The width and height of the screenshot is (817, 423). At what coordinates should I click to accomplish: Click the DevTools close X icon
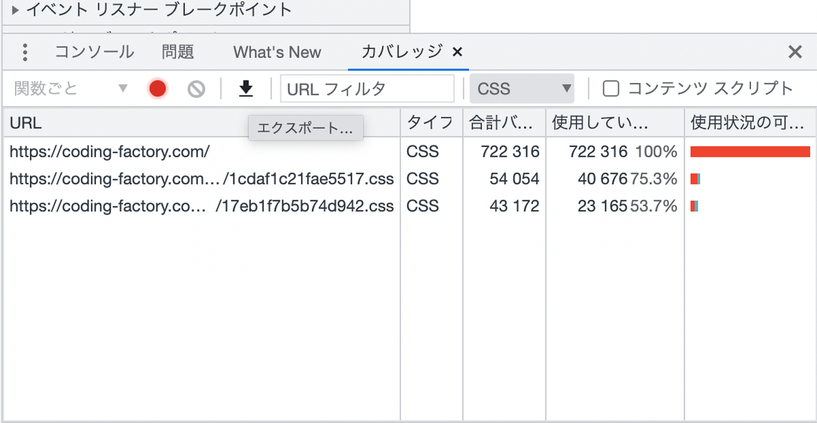[x=795, y=52]
